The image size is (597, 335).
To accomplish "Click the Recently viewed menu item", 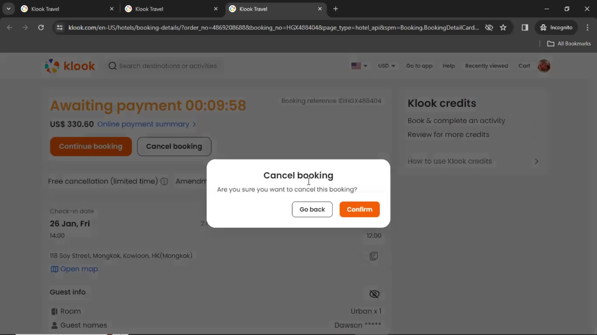I will click(486, 66).
